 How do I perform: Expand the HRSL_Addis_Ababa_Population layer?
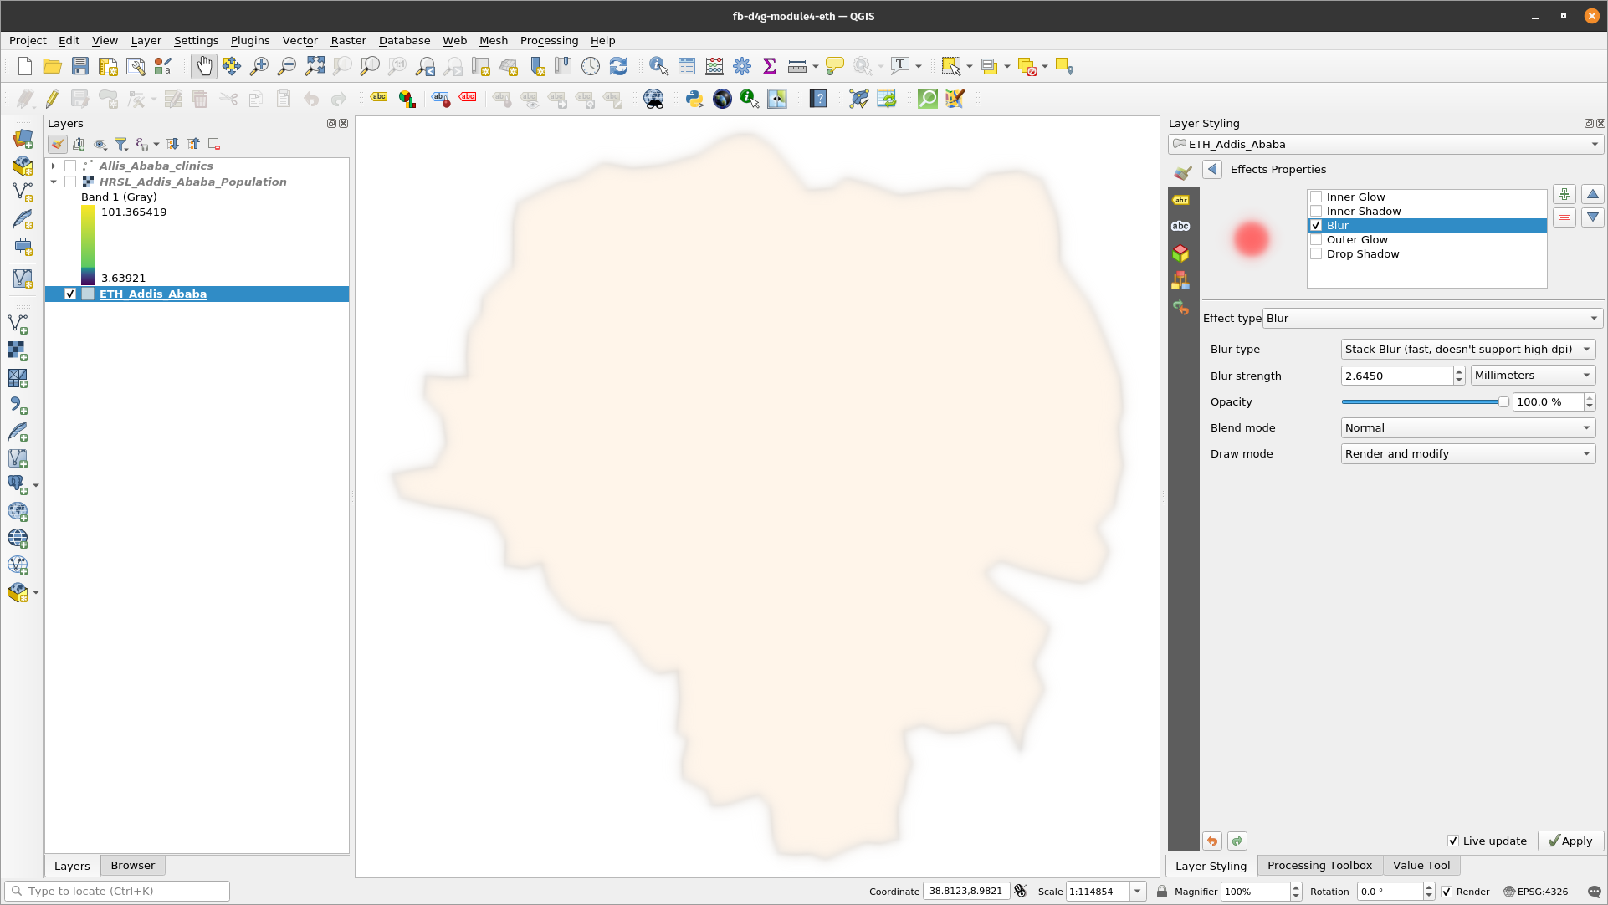(x=53, y=181)
